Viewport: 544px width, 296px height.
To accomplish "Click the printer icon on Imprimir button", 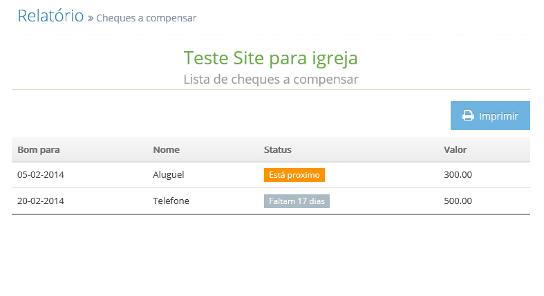I will coord(468,115).
